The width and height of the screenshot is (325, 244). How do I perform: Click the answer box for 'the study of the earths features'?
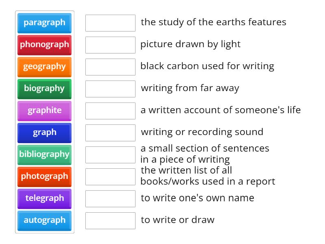click(110, 23)
